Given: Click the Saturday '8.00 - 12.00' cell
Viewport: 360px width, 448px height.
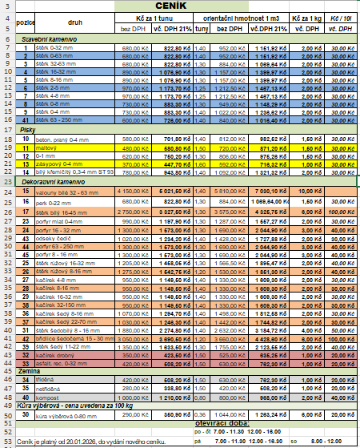Looking at the screenshot, I should tap(326, 441).
